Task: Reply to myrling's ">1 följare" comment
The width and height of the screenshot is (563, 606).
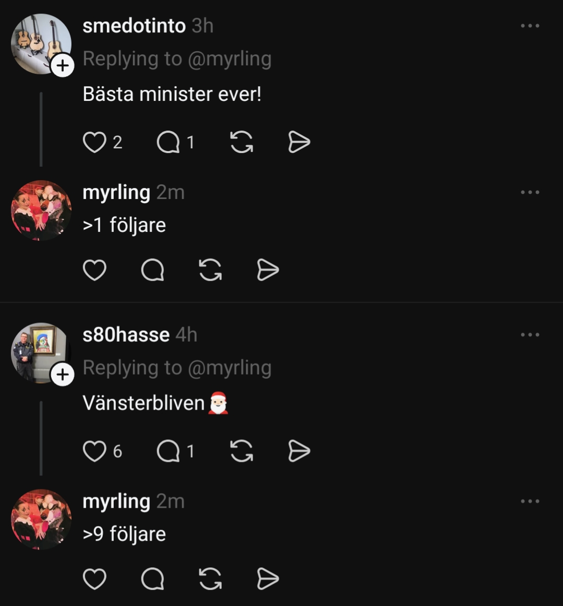Action: pos(152,270)
